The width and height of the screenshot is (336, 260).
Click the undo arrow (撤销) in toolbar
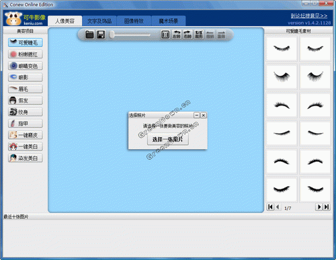click(x=210, y=35)
